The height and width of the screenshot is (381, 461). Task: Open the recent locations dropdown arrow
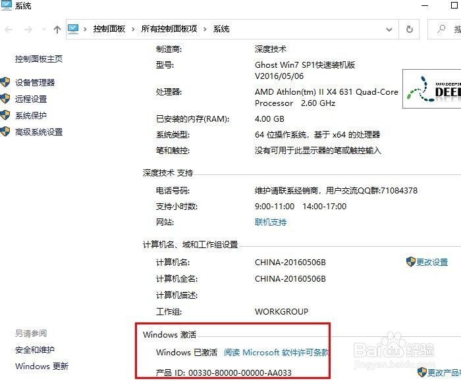(44, 29)
